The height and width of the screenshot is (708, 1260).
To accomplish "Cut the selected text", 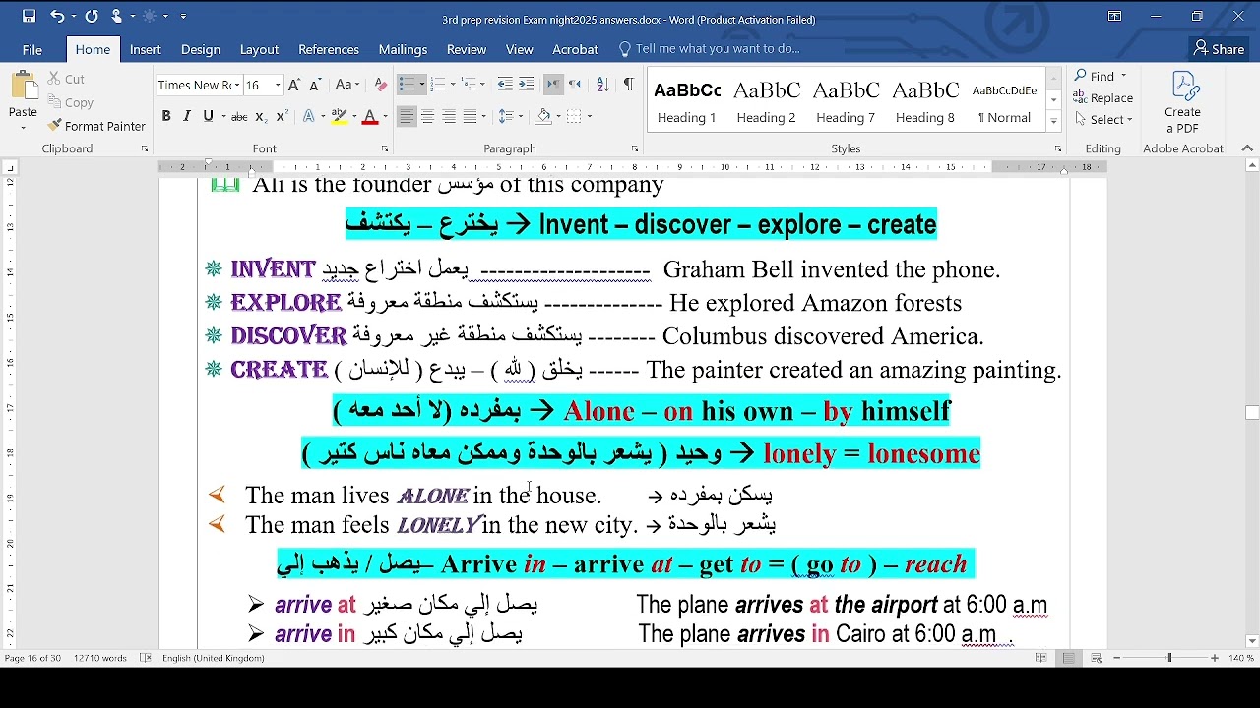I will tap(66, 79).
